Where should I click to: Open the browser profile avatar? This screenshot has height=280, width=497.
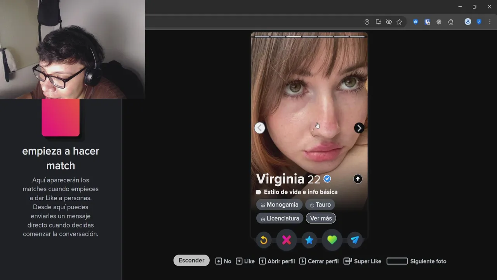[x=468, y=22]
